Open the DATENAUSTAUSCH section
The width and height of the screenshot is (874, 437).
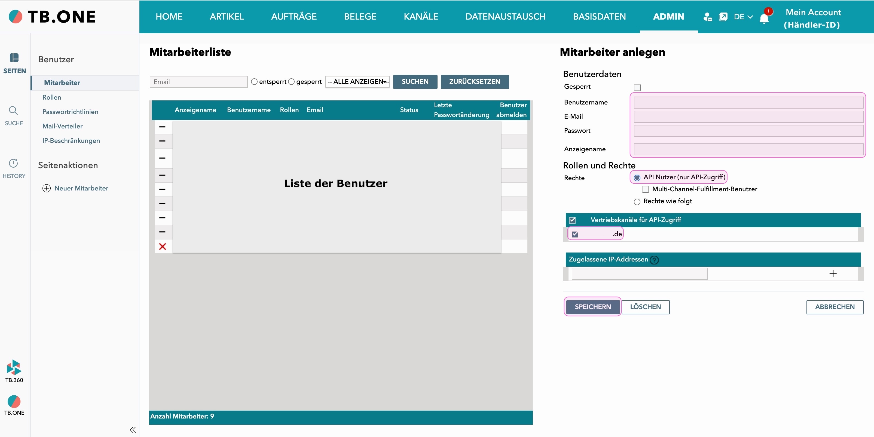(x=505, y=17)
